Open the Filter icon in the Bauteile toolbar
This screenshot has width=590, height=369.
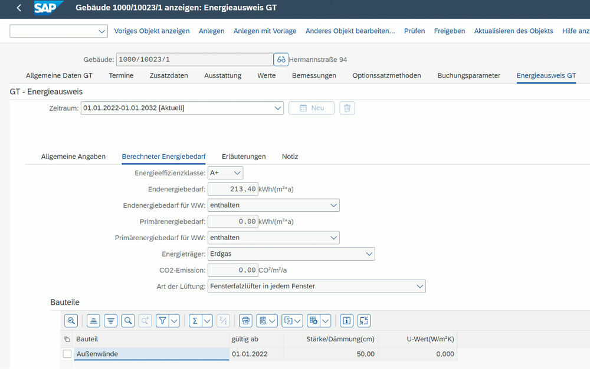(163, 321)
